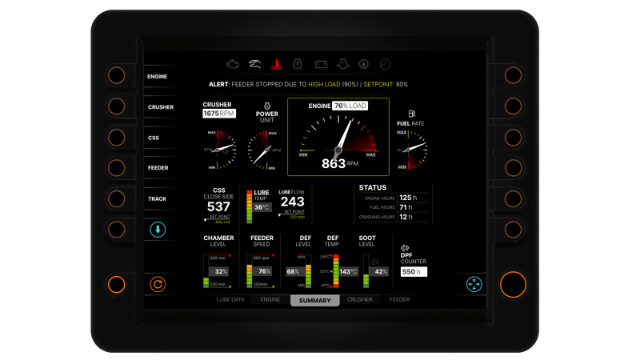Open the Crusher side menu
This screenshot has width=640, height=360.
coord(160,107)
